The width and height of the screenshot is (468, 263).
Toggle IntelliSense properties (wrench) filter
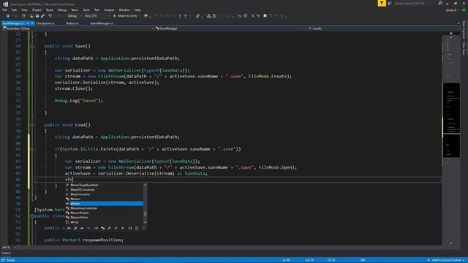[x=75, y=229]
